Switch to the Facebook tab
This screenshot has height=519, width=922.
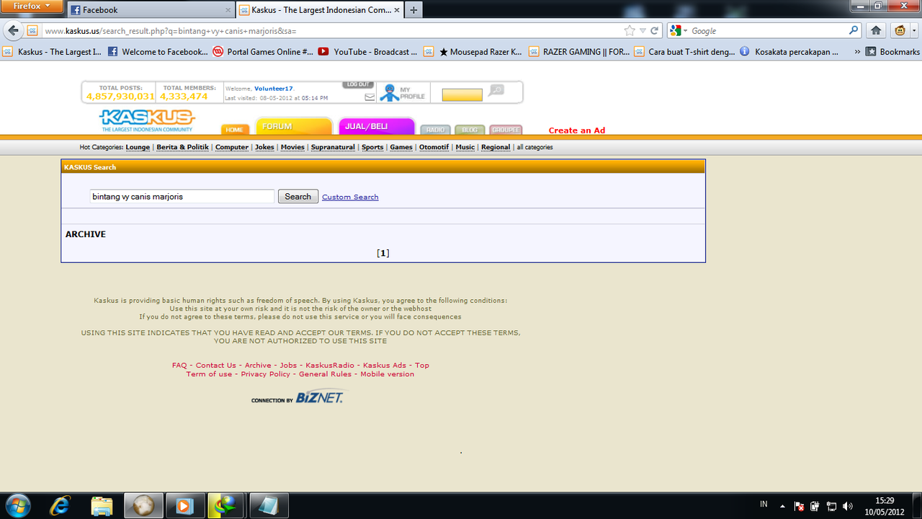(151, 10)
